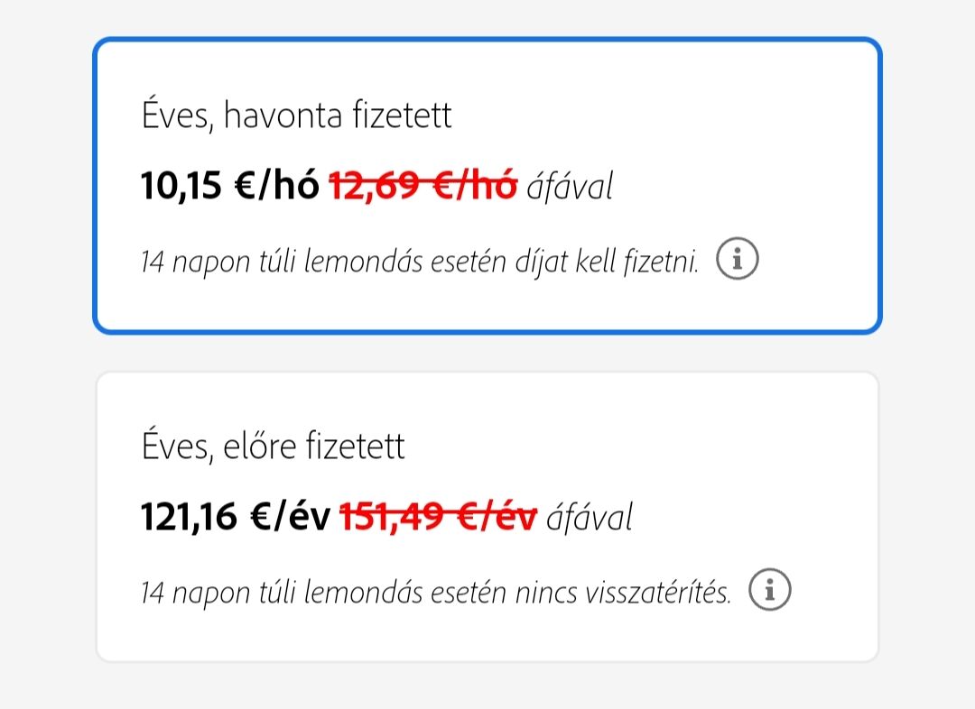
Task: Click the gray gap between the plan cards
Action: click(x=487, y=353)
